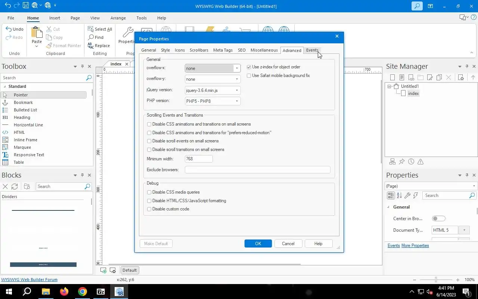Click the pin icon below Site Manager tree
This screenshot has width=478, height=299.
click(402, 162)
